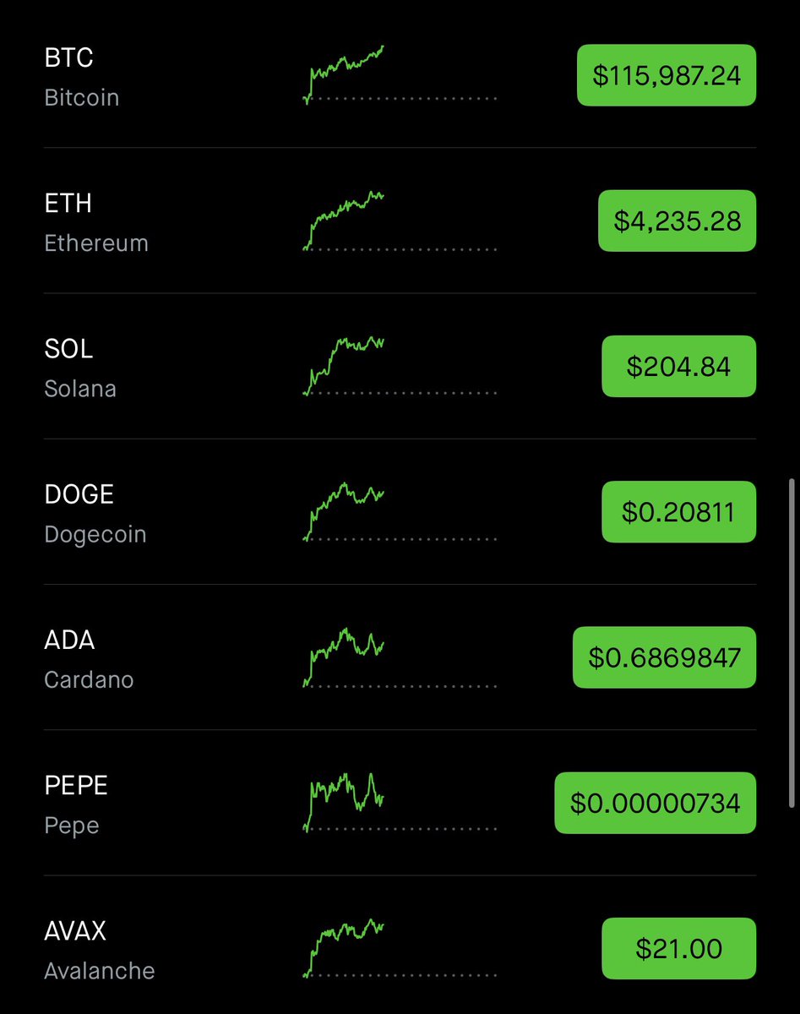Select the PEPE ticker label

pos(76,785)
